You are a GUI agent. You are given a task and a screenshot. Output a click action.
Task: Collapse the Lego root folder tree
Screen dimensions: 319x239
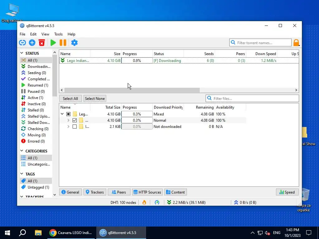pos(62,114)
